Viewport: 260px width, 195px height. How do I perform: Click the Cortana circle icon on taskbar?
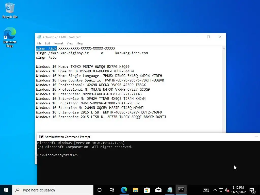[x=100, y=190]
